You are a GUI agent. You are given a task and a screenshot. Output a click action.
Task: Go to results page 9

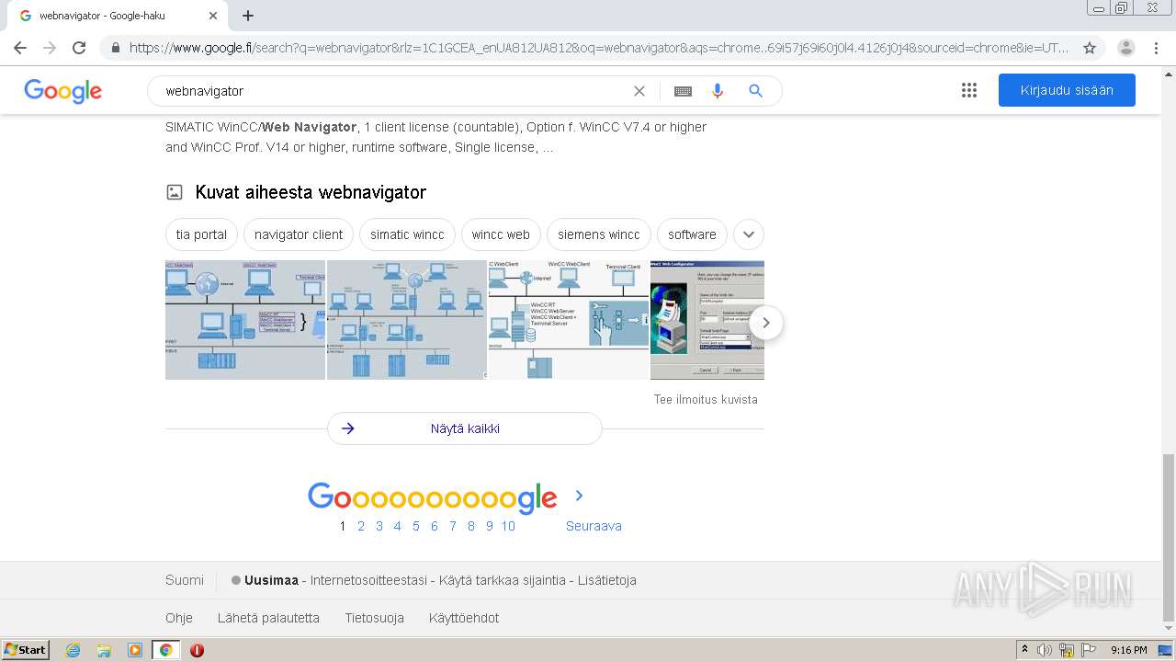pyautogui.click(x=490, y=526)
